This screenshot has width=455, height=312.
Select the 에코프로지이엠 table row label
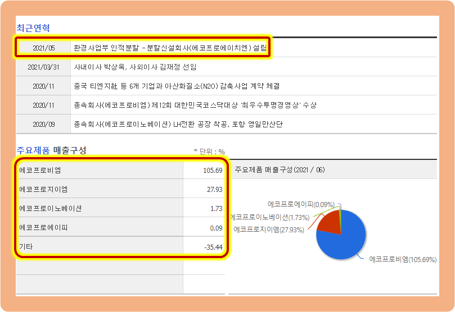(43, 189)
